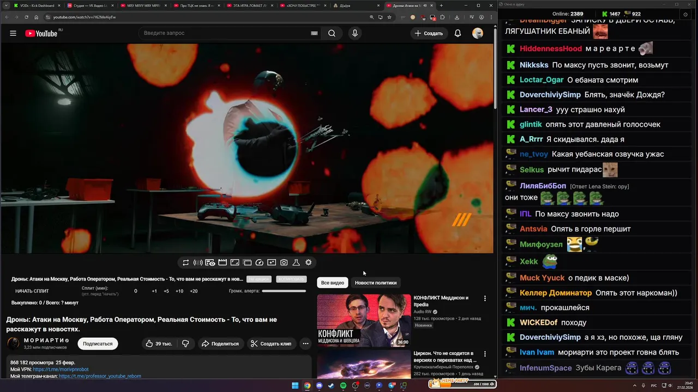Click the +1 split minutes button
Screen dimensions: 698x392
coord(154,291)
